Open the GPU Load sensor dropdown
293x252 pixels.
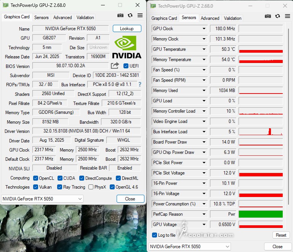click(204, 101)
